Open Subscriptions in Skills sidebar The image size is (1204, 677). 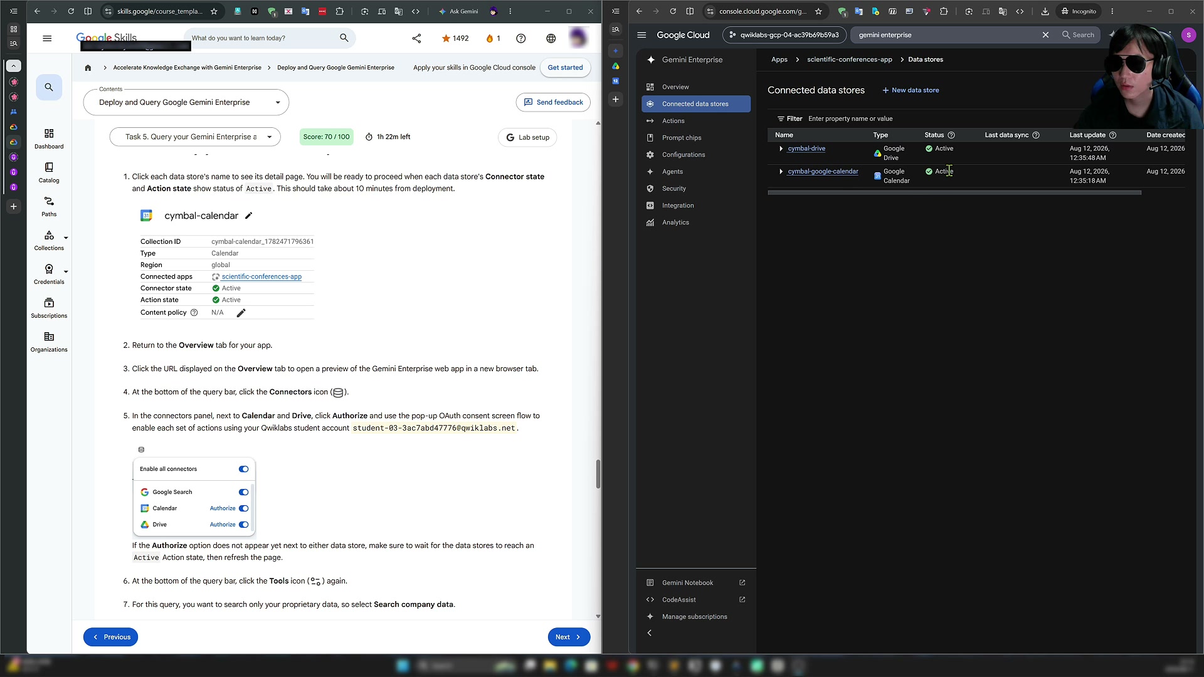click(x=49, y=308)
